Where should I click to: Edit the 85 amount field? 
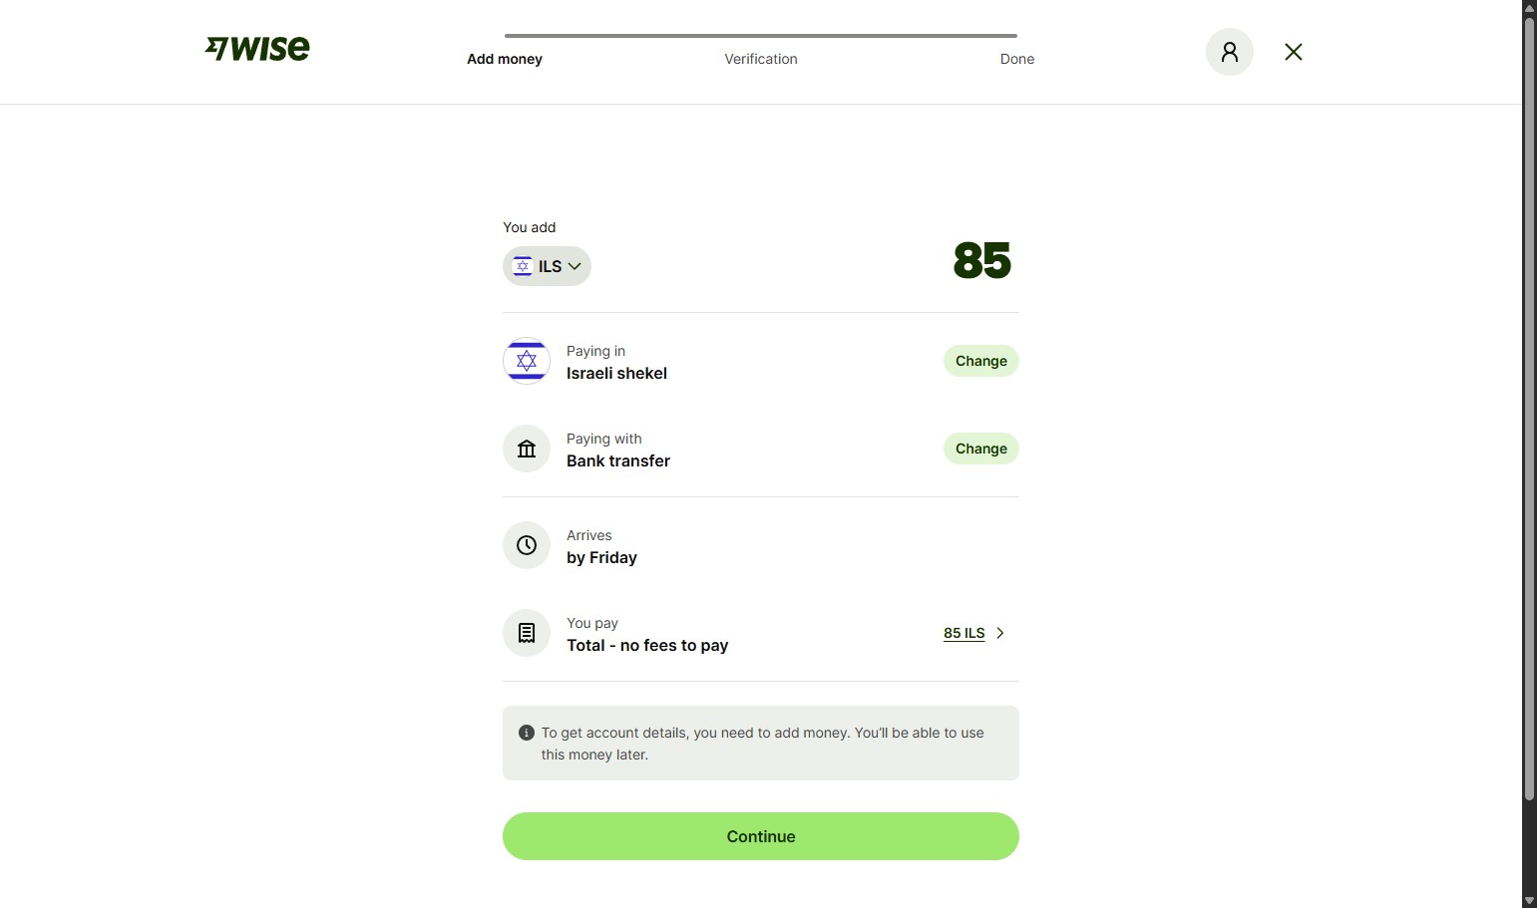pos(981,260)
